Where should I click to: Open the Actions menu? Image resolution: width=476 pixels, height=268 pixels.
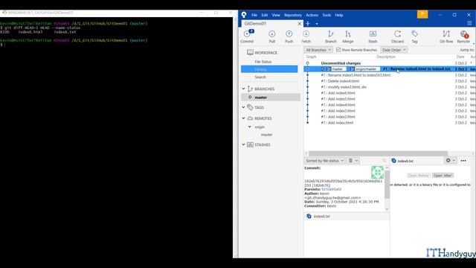pos(312,15)
